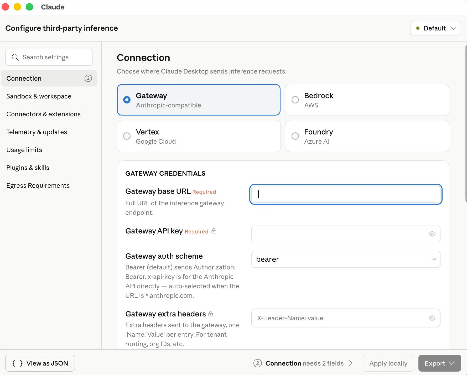Select the Bedrock AWS radio option
The image size is (467, 375).
[x=295, y=100]
